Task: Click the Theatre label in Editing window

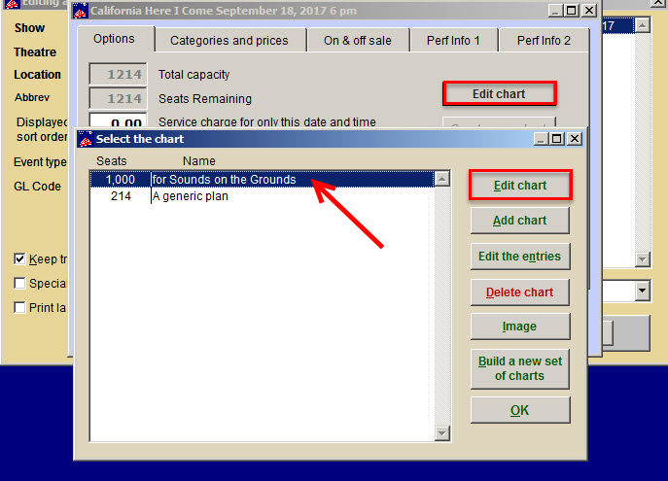Action: (x=35, y=52)
